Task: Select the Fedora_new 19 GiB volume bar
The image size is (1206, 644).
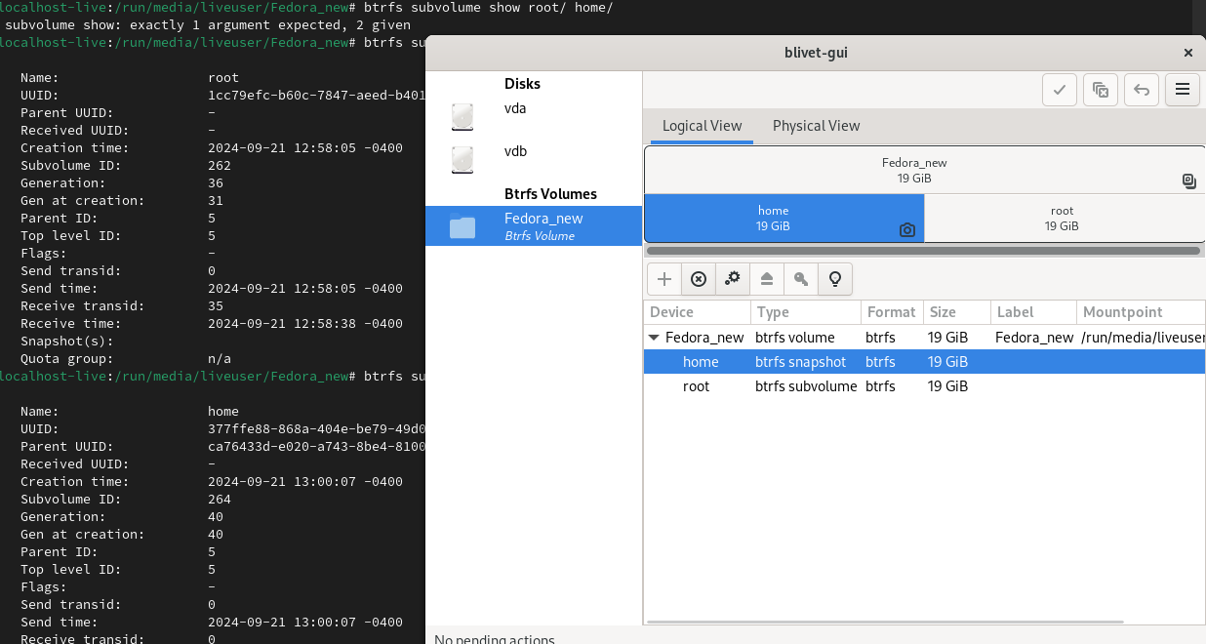Action: pos(924,171)
